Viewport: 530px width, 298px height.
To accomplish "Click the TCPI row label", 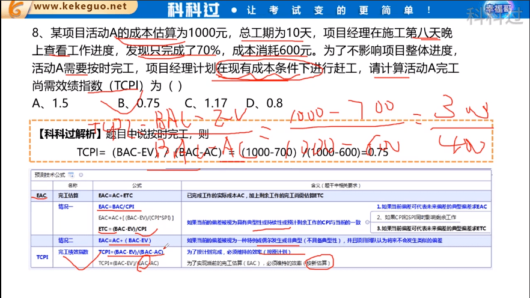I will [x=42, y=257].
